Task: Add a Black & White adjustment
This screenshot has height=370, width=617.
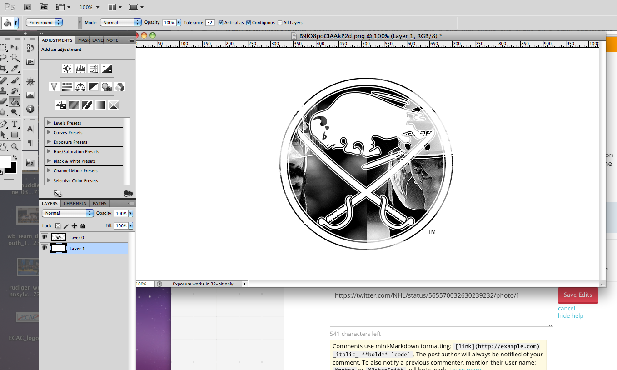Action: (x=94, y=86)
